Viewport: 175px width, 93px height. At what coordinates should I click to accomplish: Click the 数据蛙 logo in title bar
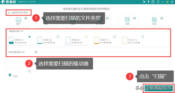point(8,2)
